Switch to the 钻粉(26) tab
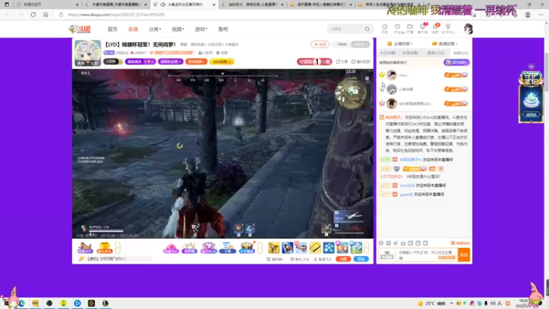The image size is (549, 309). click(x=460, y=53)
